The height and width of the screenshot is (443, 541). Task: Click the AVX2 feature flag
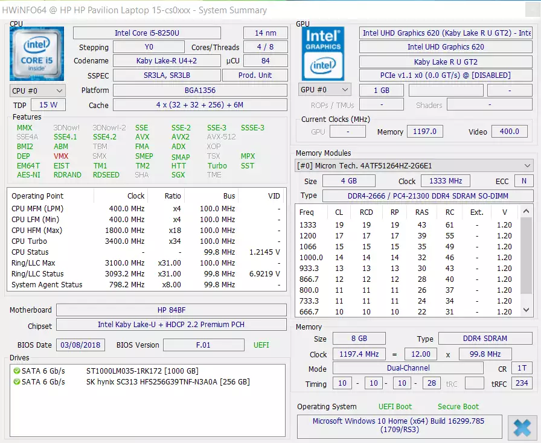[x=181, y=137]
